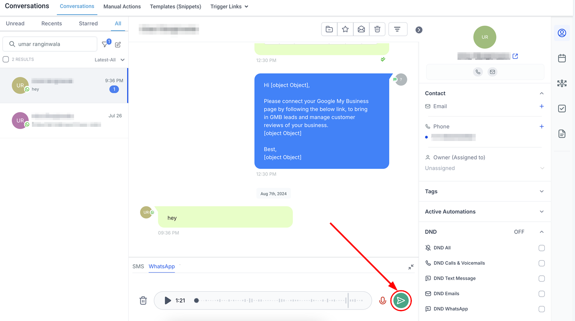Screen dimensions: 575x321
Task: Check the select-all 2 RESULTS checkbox
Action: point(6,59)
